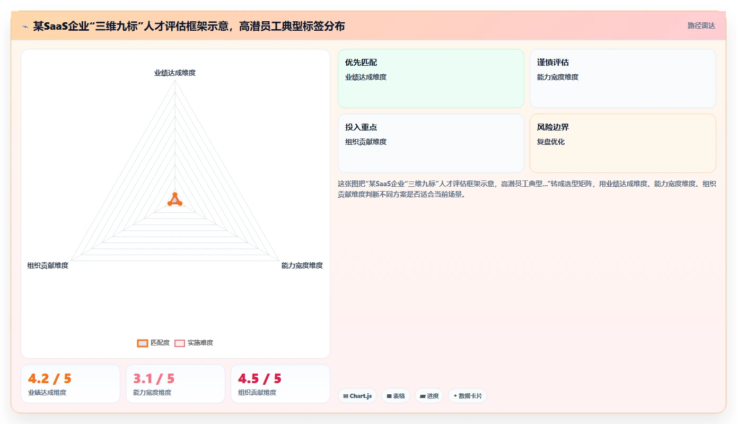The height and width of the screenshot is (424, 737).
Task: Select the 数据卡片 tag chip
Action: click(x=467, y=396)
